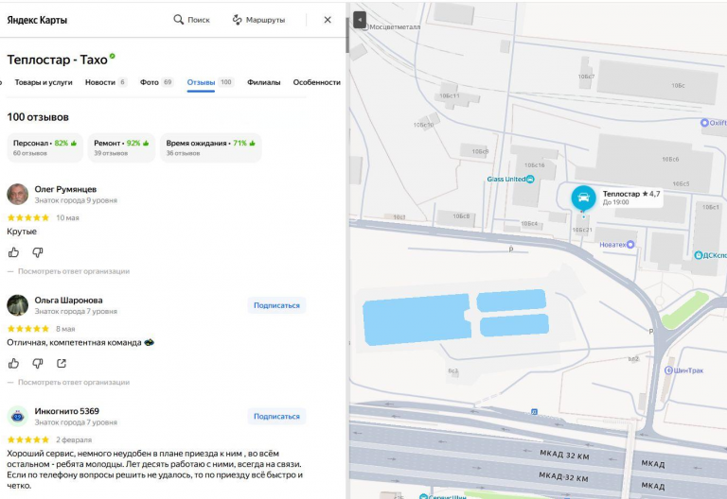The height and width of the screenshot is (499, 727).
Task: Open Ольга Шаронова's profile name
Action: click(x=68, y=301)
